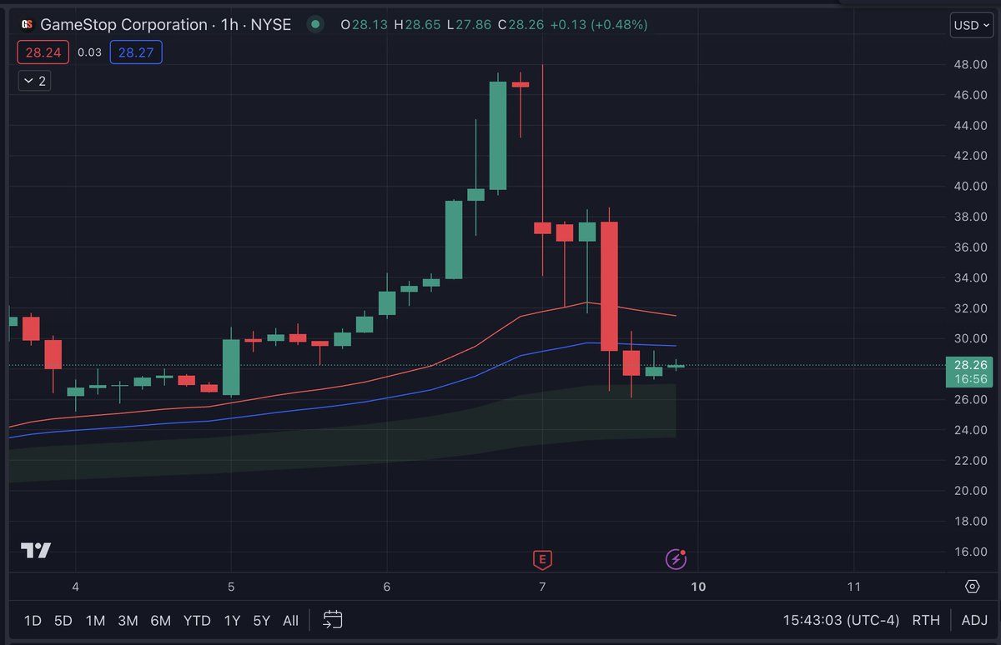This screenshot has width=1001, height=645.
Task: Toggle RTH session mode
Action: pyautogui.click(x=926, y=620)
